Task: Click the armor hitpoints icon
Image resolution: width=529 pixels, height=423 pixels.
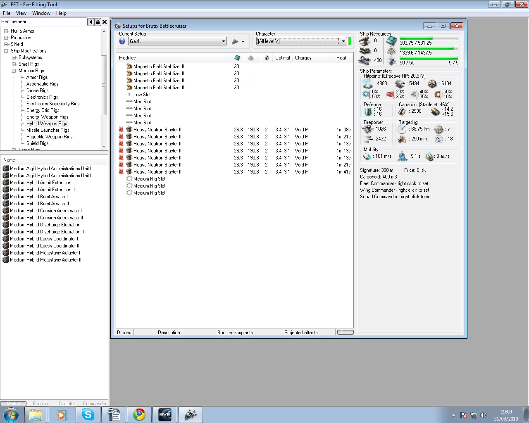Action: tap(400, 84)
